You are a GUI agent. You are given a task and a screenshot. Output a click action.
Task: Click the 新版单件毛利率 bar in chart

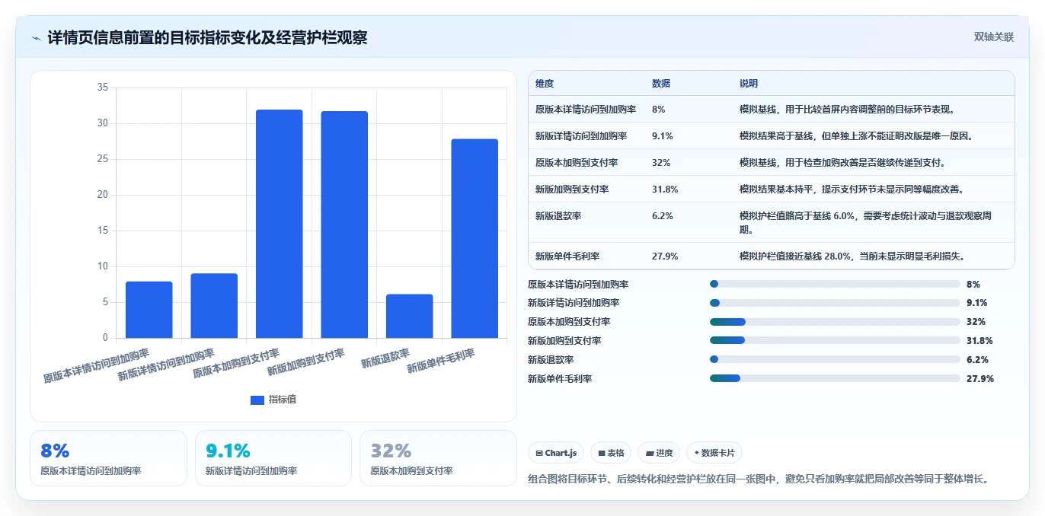[475, 238]
